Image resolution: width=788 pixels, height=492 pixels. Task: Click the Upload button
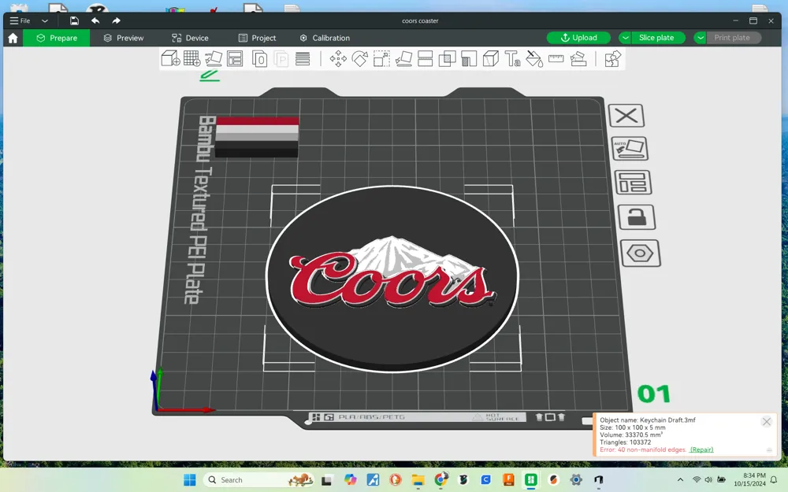tap(578, 38)
